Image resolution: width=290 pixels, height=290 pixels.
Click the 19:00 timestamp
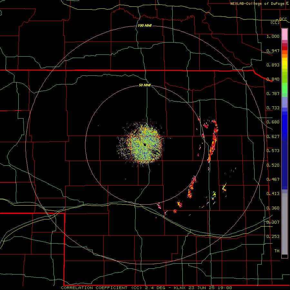(225, 288)
